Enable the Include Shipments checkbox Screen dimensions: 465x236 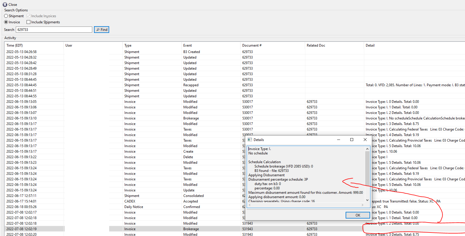28,22
